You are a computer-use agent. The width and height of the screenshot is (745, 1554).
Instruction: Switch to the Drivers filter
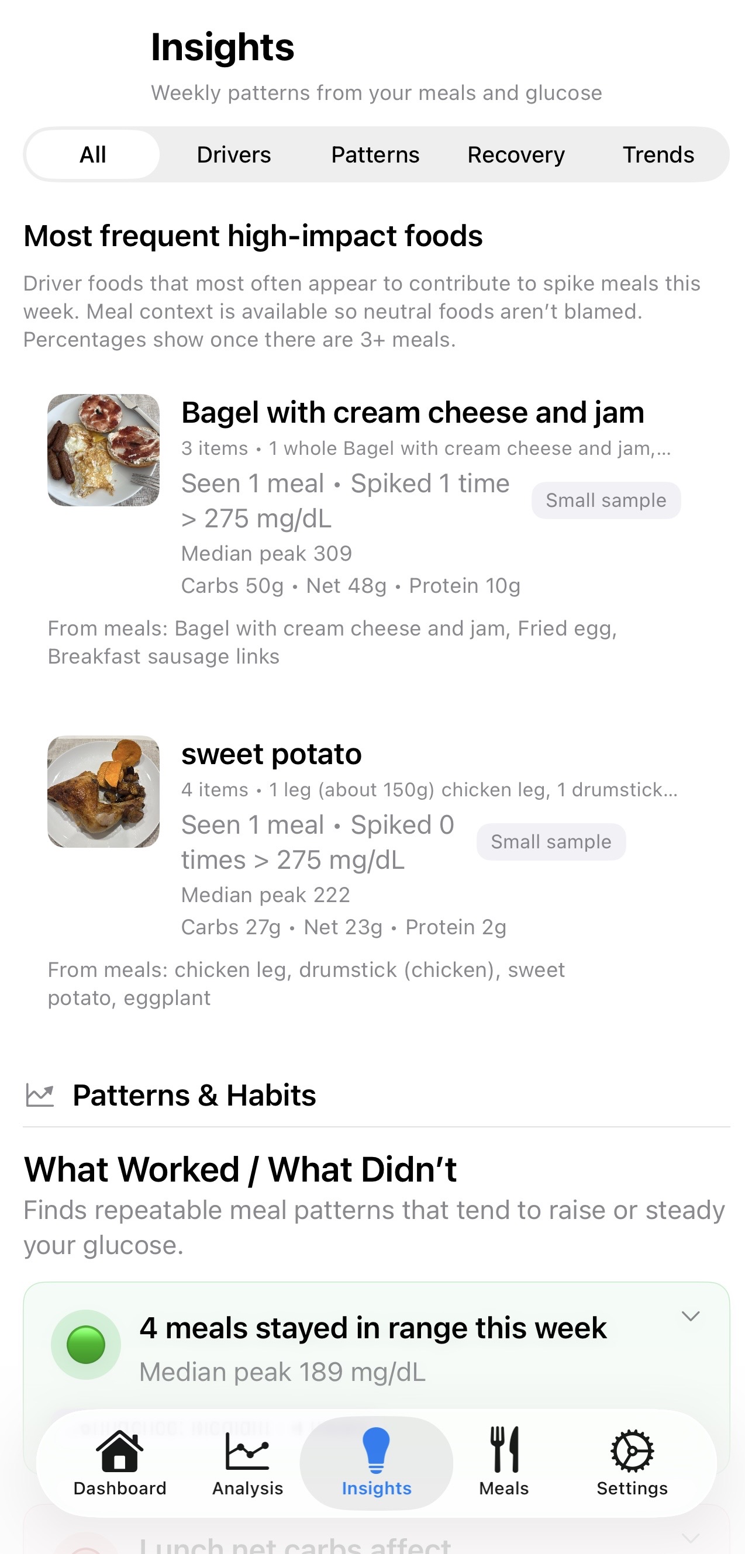[x=233, y=154]
